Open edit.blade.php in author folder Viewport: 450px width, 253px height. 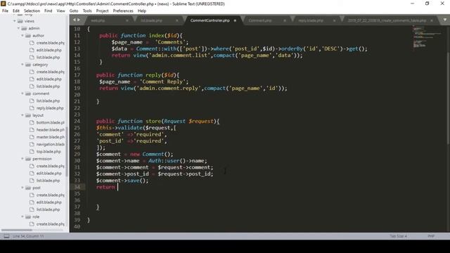coord(49,50)
